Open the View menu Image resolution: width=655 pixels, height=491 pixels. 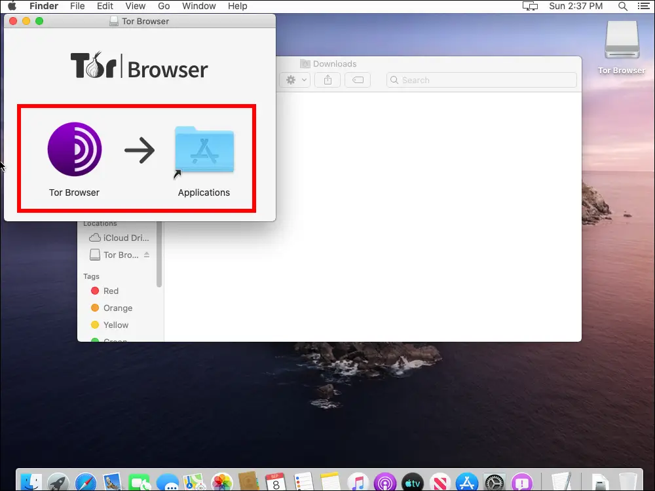[x=136, y=6]
